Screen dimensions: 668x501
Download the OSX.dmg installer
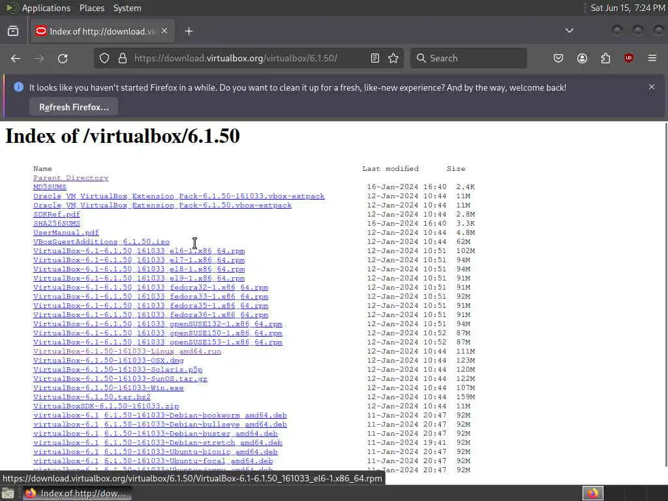[108, 360]
